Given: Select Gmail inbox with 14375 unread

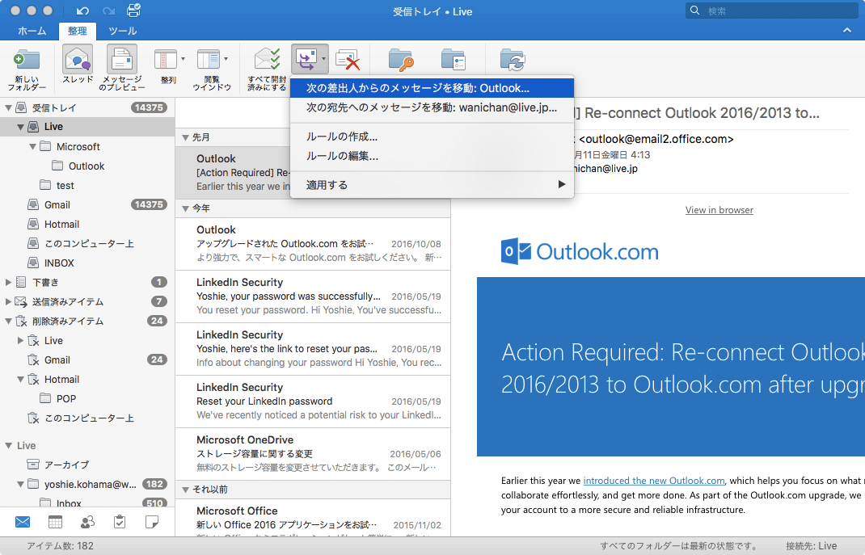Looking at the screenshot, I should pyautogui.click(x=87, y=204).
